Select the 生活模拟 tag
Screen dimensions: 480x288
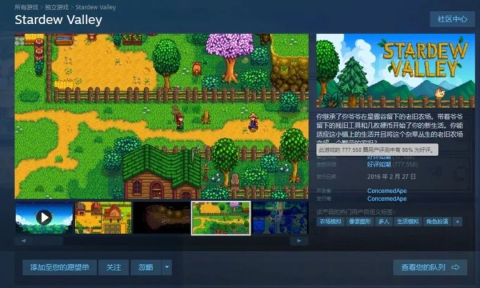(407, 221)
